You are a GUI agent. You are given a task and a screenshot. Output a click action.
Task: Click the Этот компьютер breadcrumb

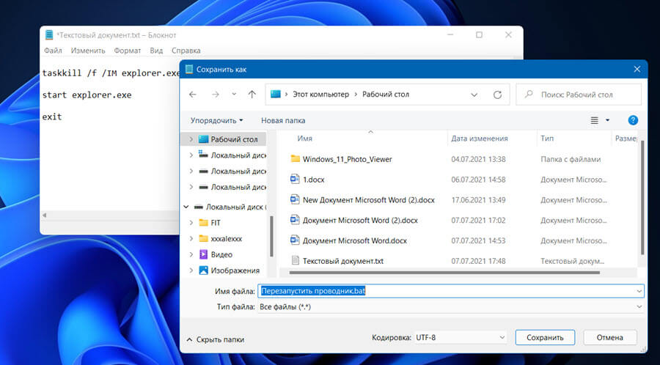(320, 95)
